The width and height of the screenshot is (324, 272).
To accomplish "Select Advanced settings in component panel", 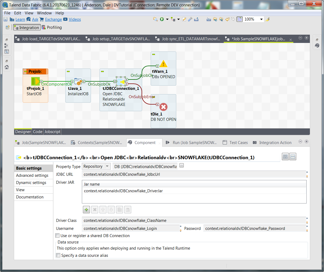I will (x=34, y=175).
